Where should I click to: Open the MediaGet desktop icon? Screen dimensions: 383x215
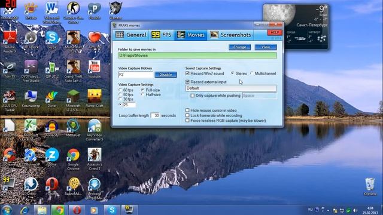(73, 128)
